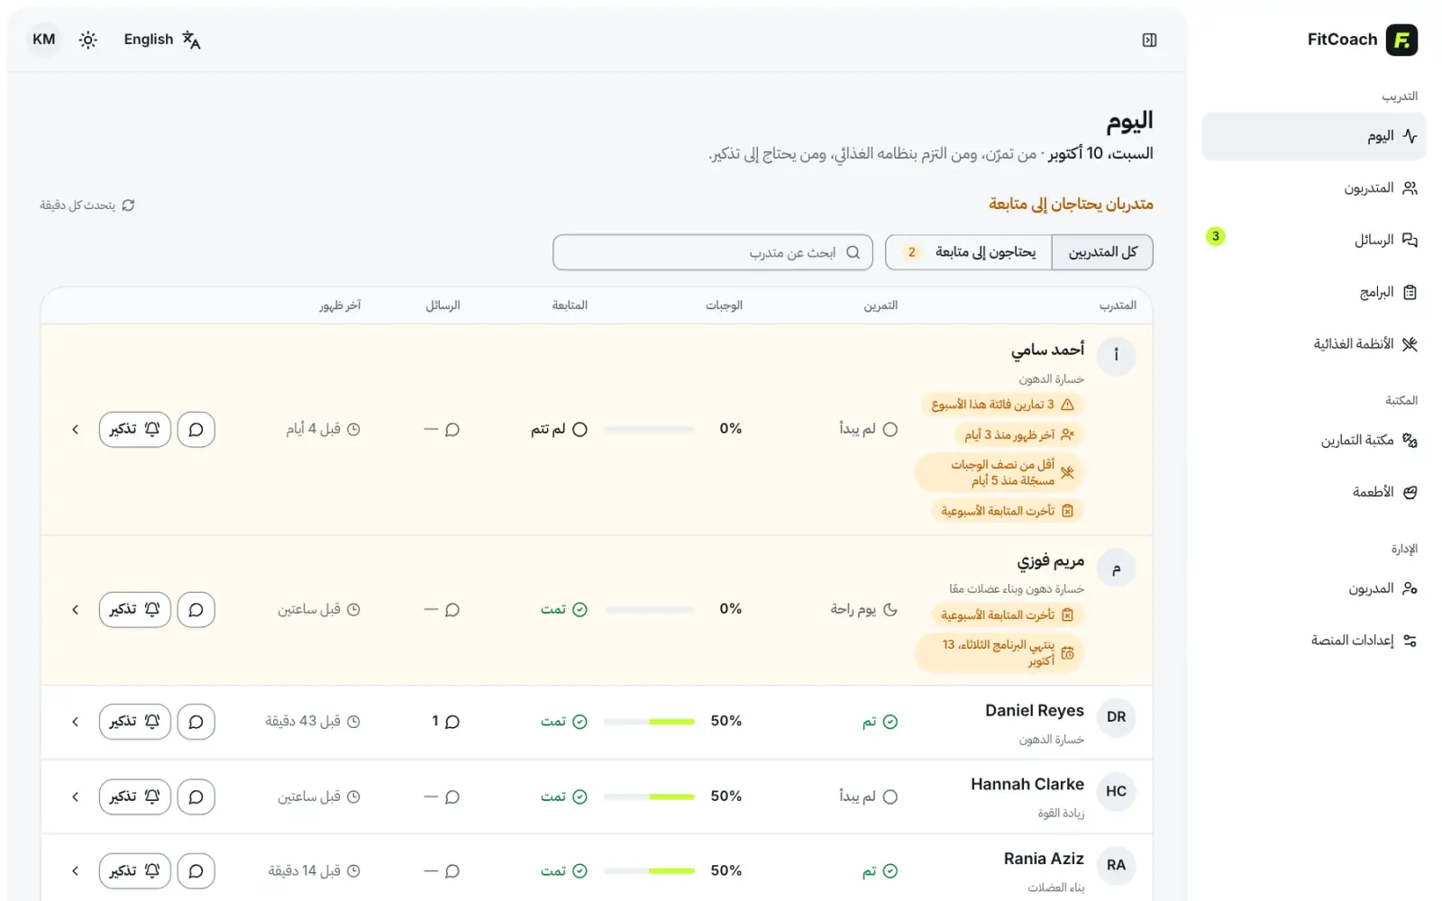Toggle the light/dark theme sun icon
The height and width of the screenshot is (901, 1442).
pos(87,40)
